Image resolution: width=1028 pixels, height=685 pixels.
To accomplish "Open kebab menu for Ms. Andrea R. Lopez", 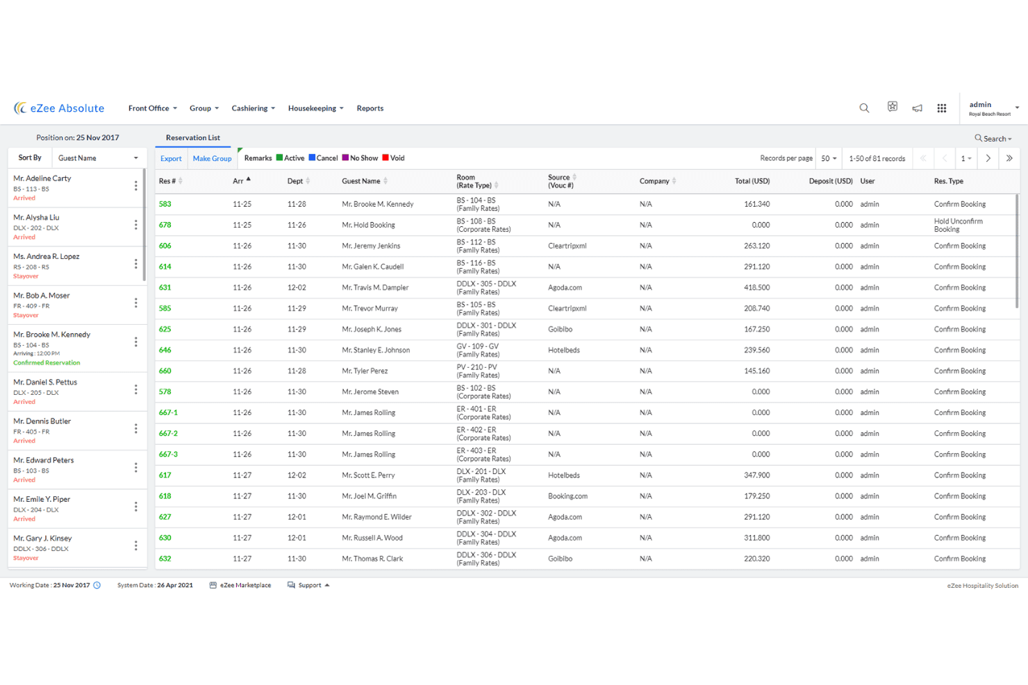I will coord(135,264).
